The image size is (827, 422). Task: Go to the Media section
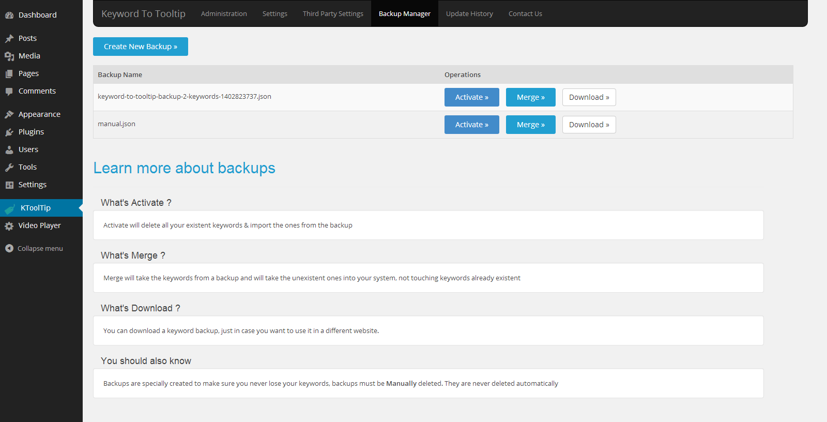point(41,56)
